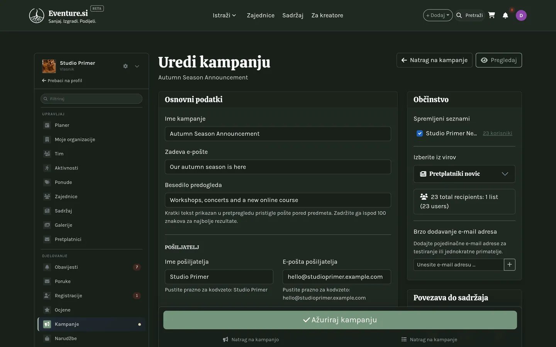Edit the Besedilo predogleda field

[x=278, y=200]
